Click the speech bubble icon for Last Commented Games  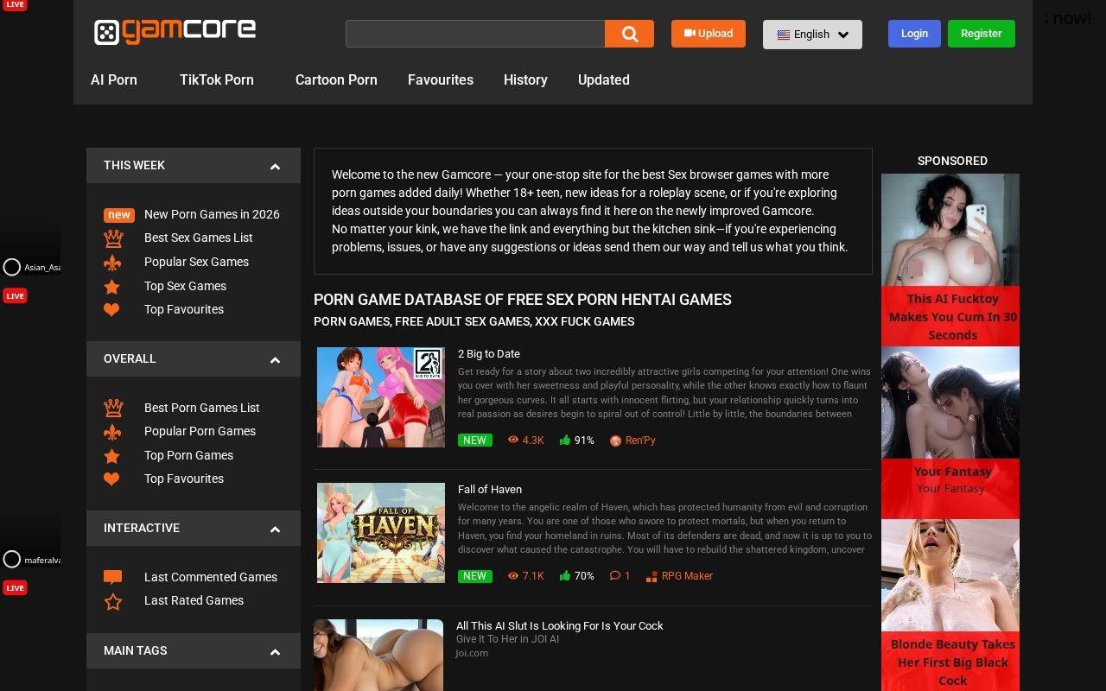pos(113,578)
